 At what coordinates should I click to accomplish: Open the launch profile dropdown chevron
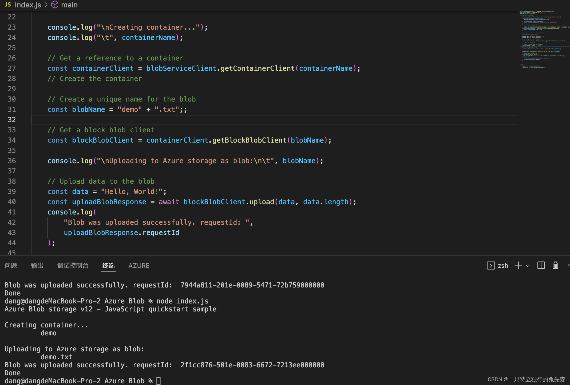point(528,266)
